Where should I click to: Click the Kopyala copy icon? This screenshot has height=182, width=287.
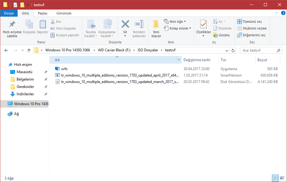[x=29, y=24]
